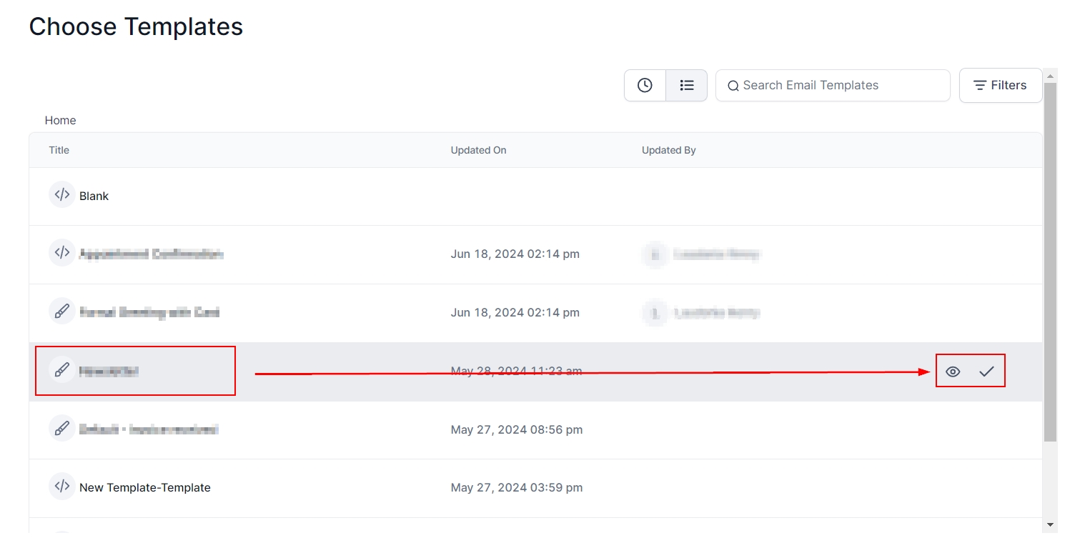Click code icon beside New Template-Template
Image resolution: width=1090 pixels, height=538 pixels.
[x=62, y=487]
